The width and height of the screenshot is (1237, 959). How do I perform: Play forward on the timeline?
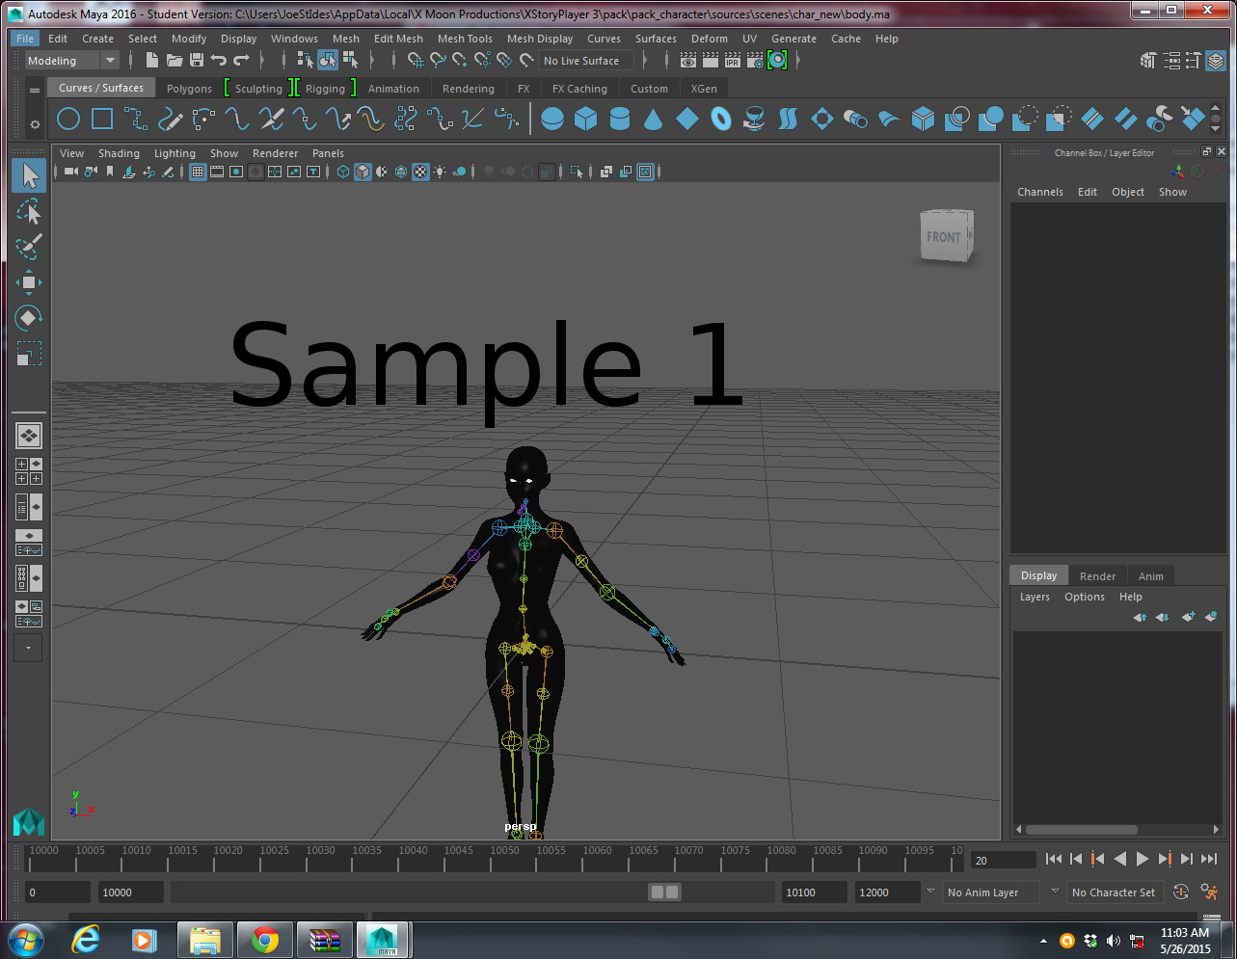pyautogui.click(x=1143, y=859)
